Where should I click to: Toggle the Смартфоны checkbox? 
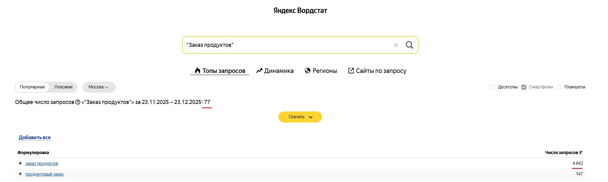click(x=524, y=87)
